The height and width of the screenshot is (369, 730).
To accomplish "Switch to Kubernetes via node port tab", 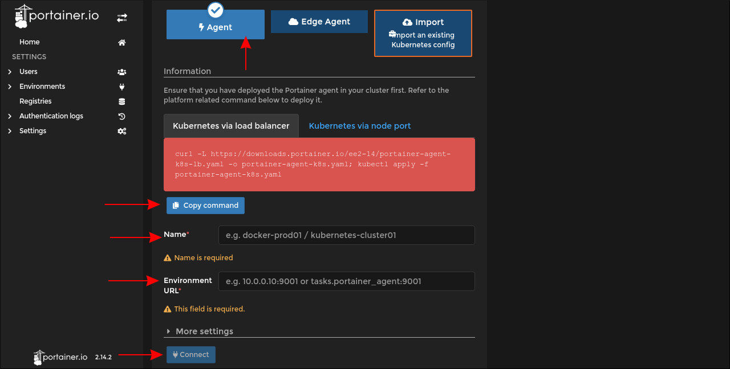I will point(360,126).
